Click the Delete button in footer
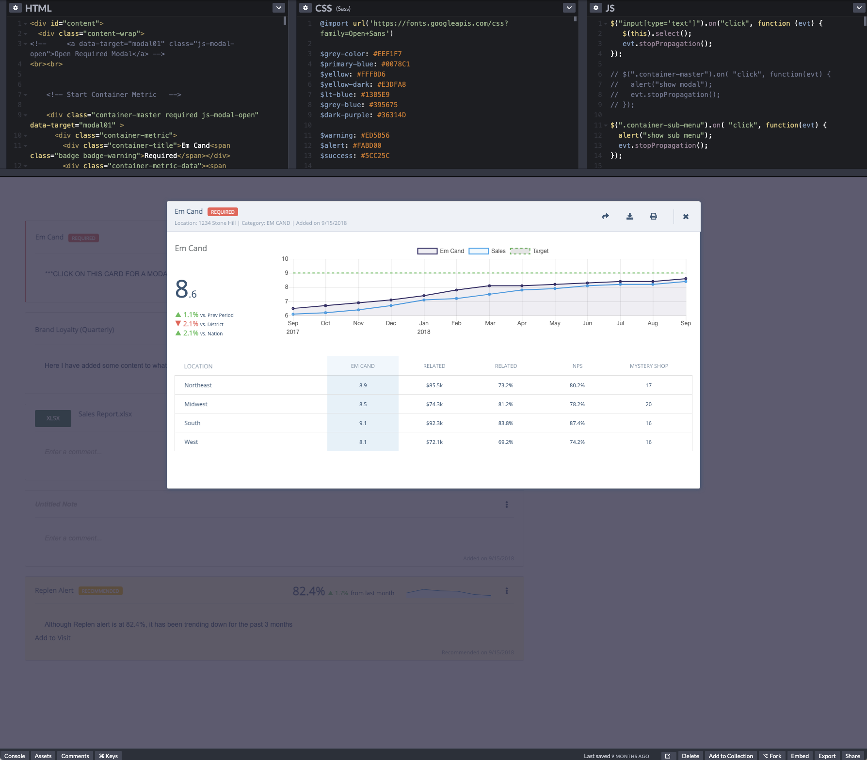Screen dimensions: 867x760 pos(690,756)
